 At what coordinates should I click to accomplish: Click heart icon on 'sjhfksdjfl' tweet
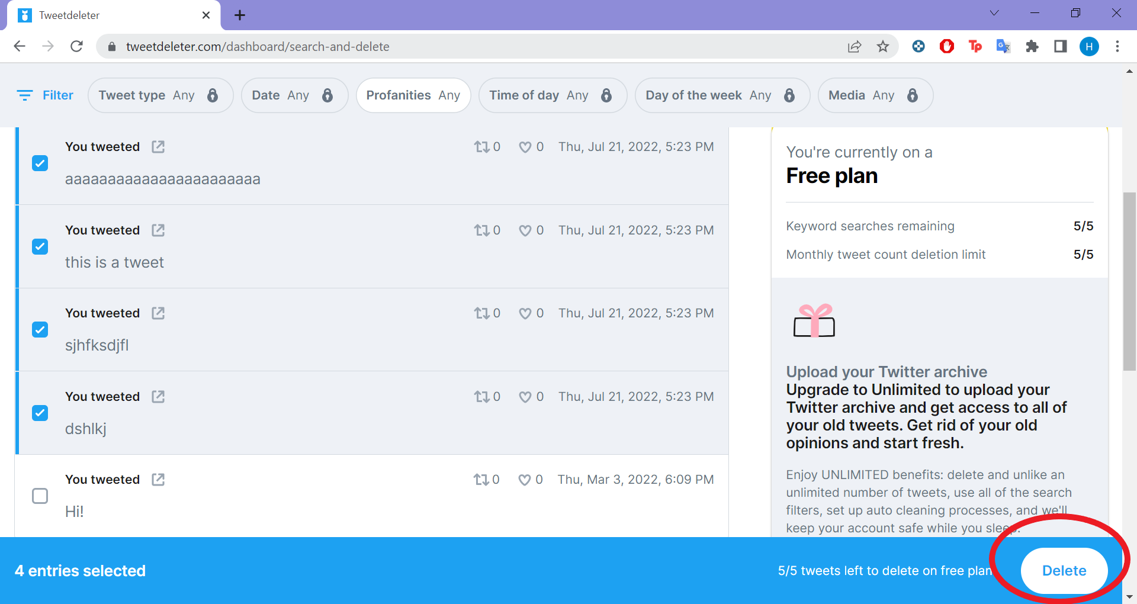click(x=525, y=313)
